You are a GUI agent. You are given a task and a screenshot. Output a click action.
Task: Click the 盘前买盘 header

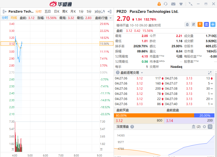122,110
